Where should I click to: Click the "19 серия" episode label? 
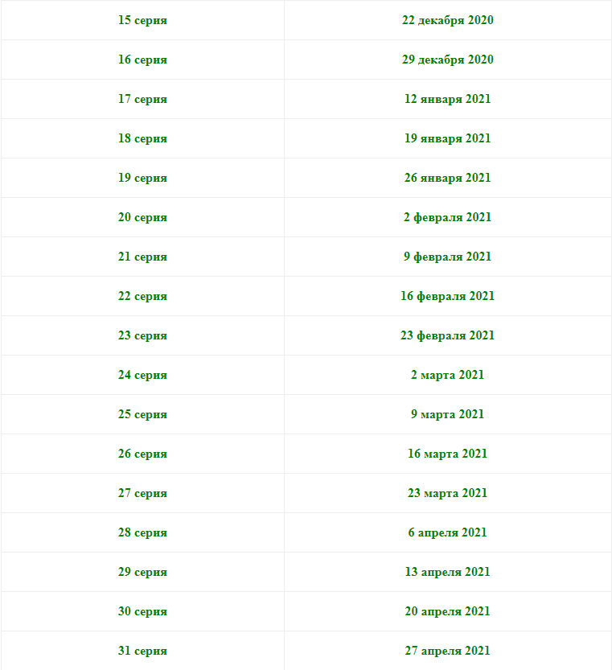click(x=142, y=178)
